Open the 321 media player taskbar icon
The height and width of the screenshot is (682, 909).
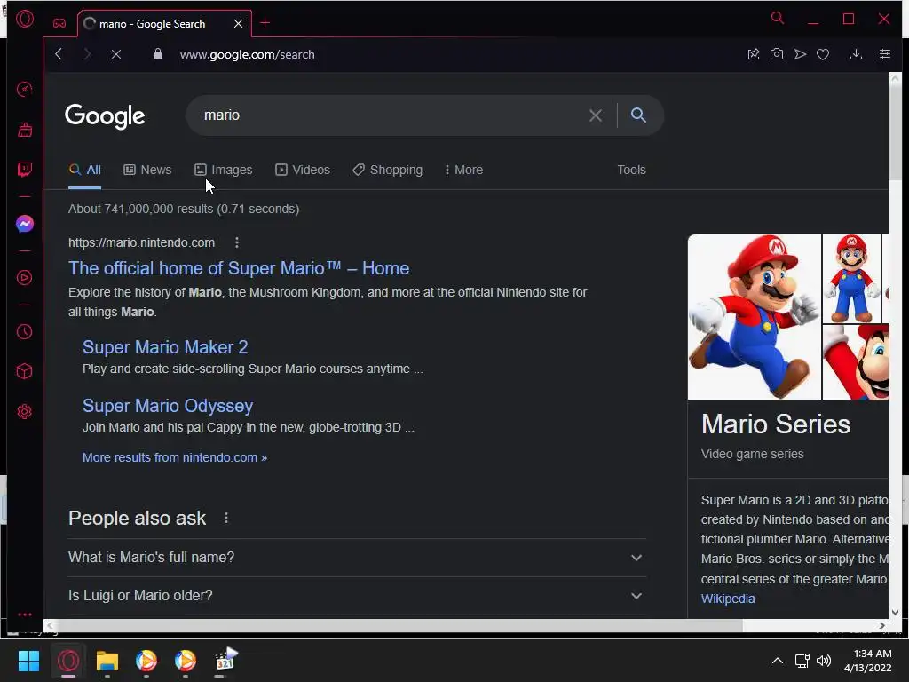[225, 660]
